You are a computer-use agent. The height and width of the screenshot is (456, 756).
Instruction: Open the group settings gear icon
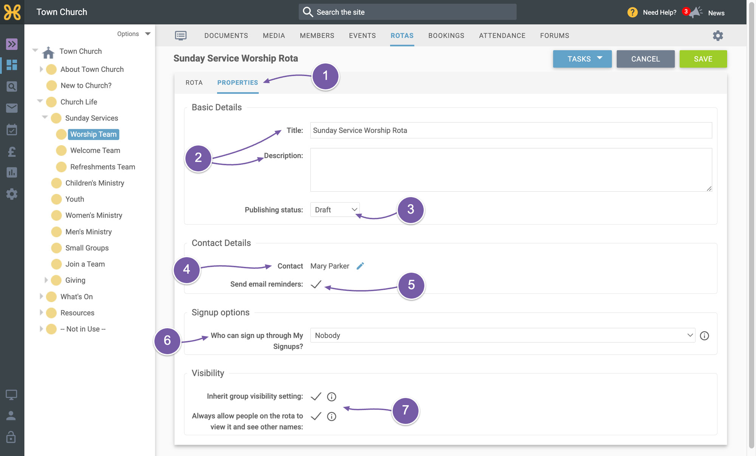coord(718,36)
